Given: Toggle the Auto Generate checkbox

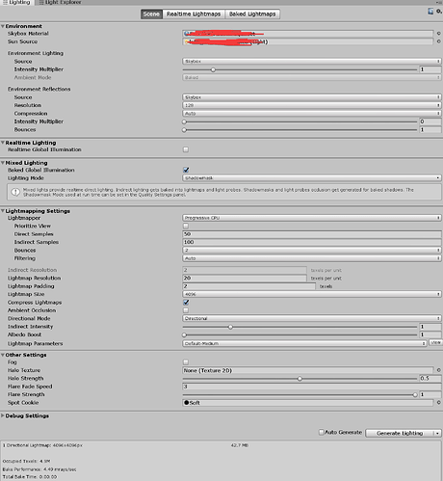Looking at the screenshot, I should 322,432.
